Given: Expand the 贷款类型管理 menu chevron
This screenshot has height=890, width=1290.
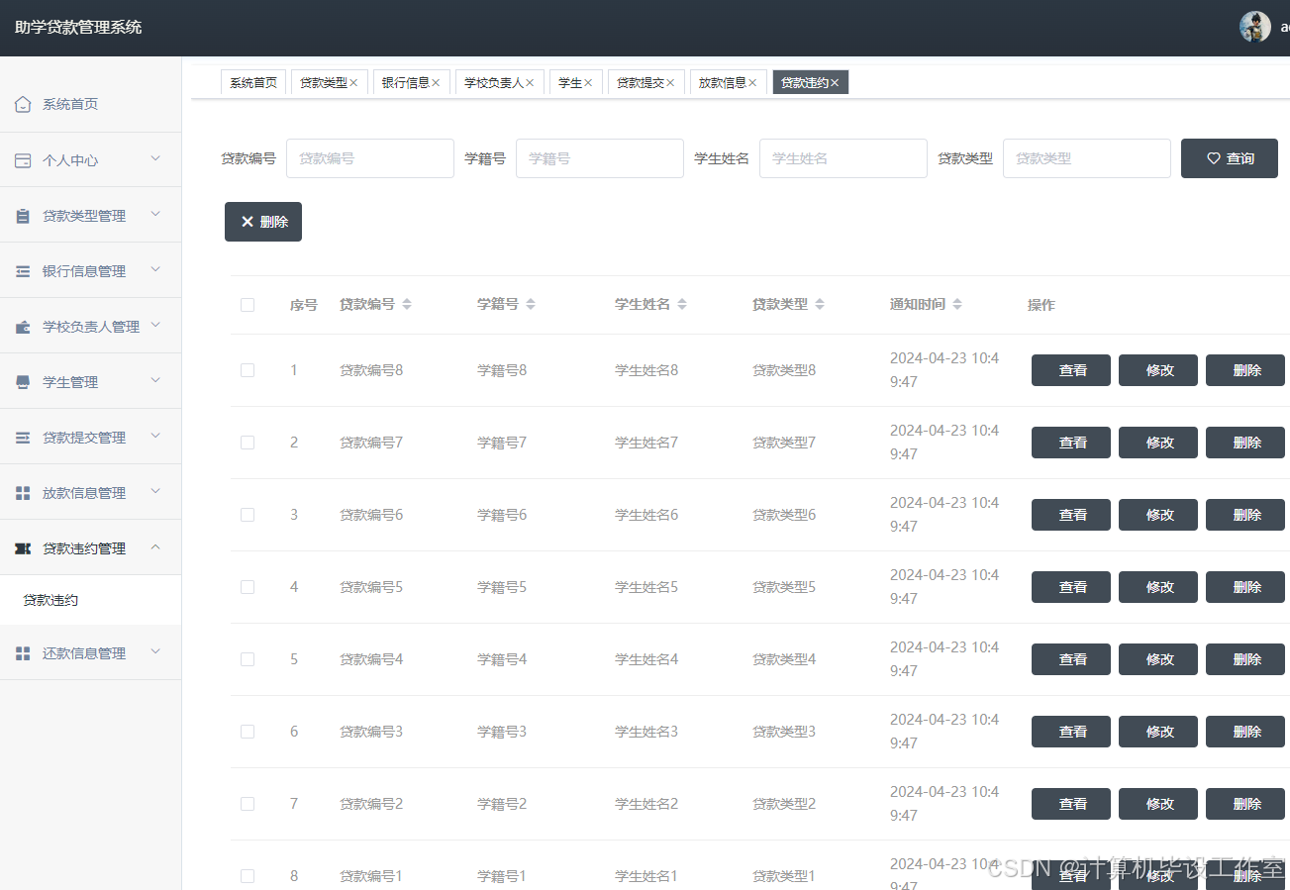Looking at the screenshot, I should pyautogui.click(x=155, y=214).
